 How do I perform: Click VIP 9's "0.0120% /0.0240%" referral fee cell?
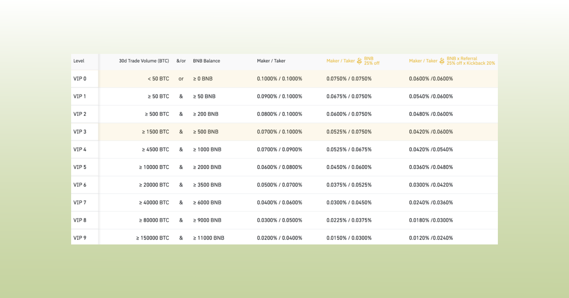431,237
